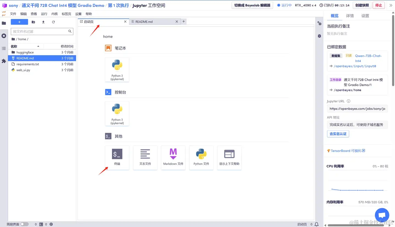
Task: Open the 运行 menu
Action: (x=44, y=14)
